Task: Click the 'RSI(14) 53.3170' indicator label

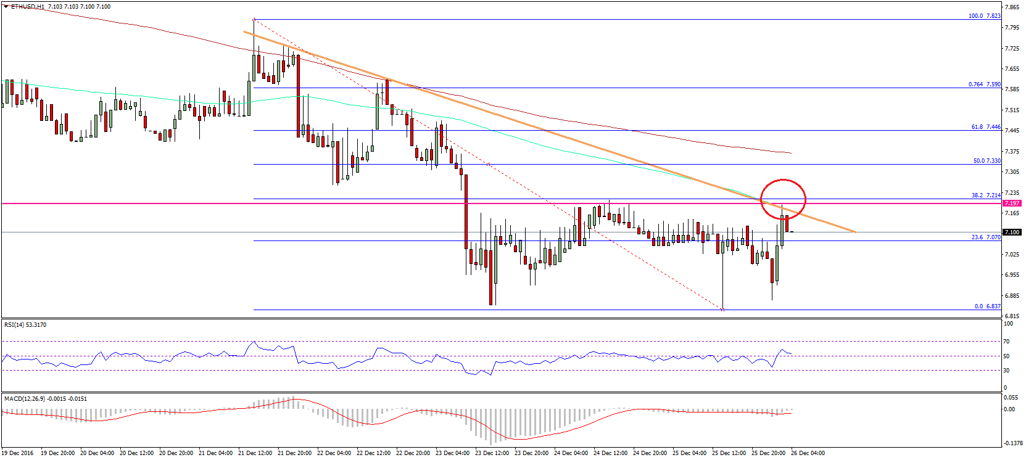Action: click(25, 324)
